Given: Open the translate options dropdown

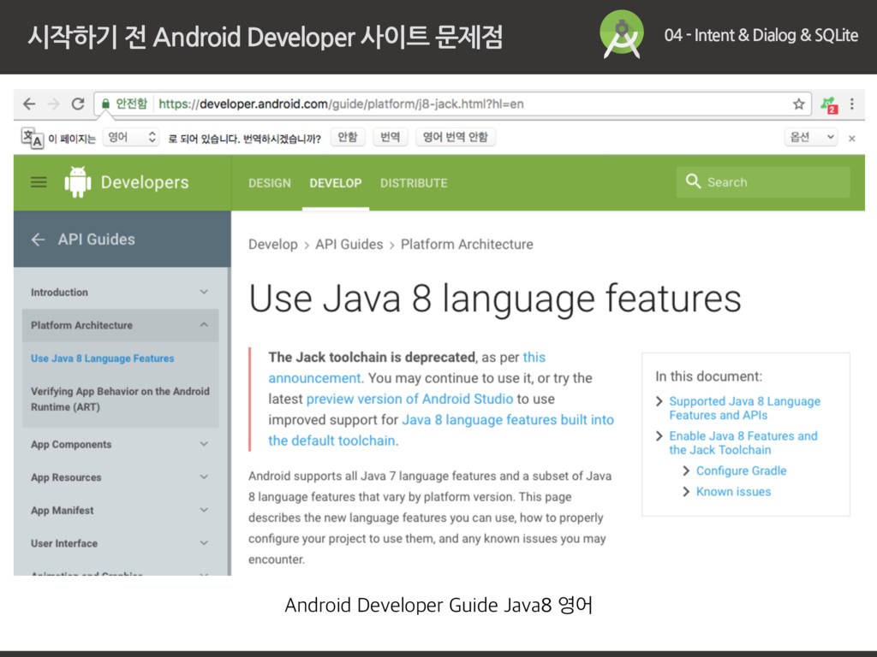Looking at the screenshot, I should pyautogui.click(x=810, y=137).
